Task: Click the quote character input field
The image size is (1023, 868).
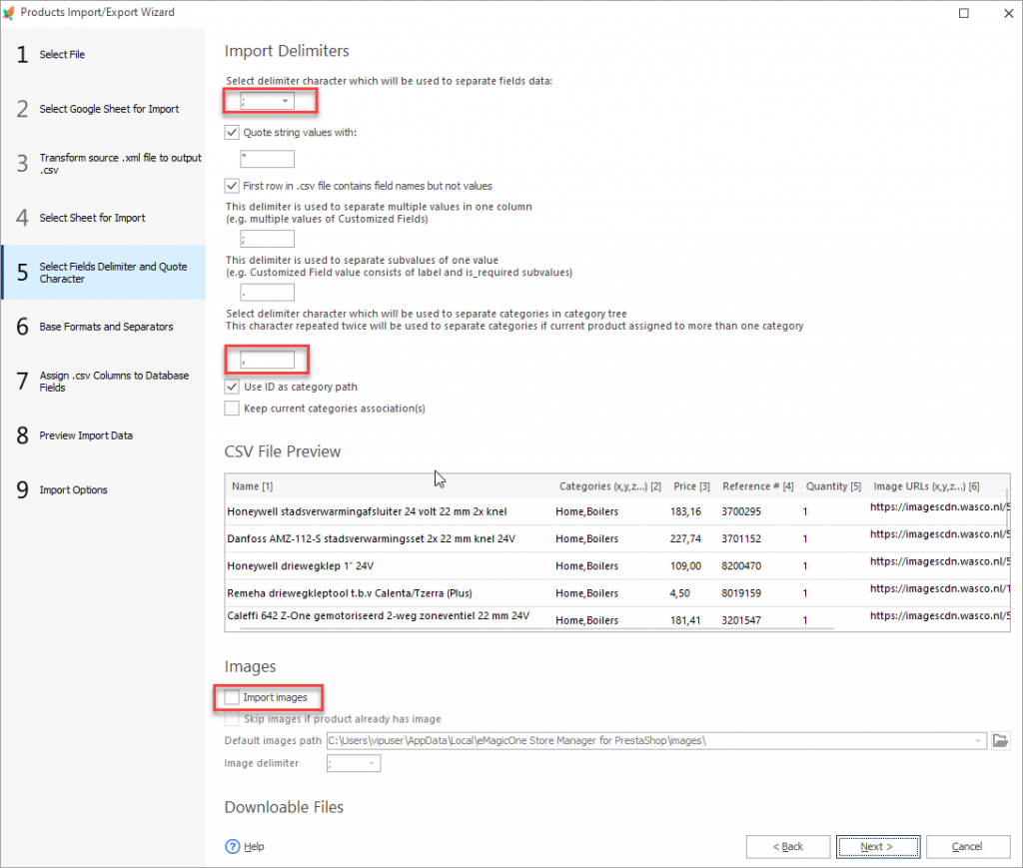Action: click(265, 158)
